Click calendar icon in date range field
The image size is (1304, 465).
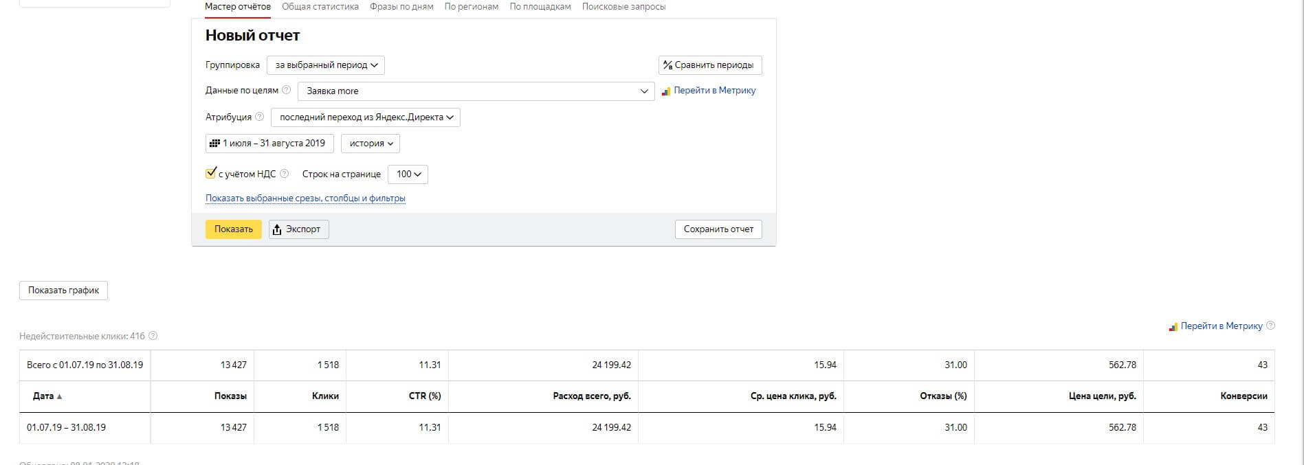tap(214, 144)
